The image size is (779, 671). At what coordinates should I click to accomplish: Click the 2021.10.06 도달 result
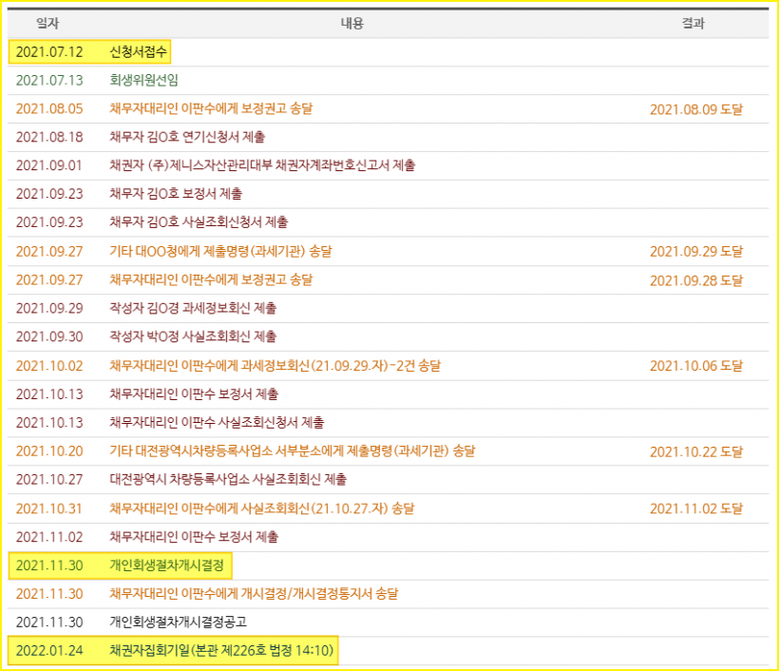pos(696,366)
